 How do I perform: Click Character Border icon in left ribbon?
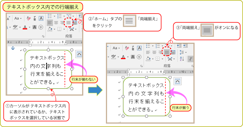tap(41, 18)
